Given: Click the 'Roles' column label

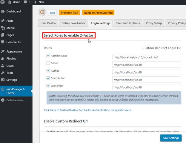Looking at the screenshot, I should [x=48, y=48].
